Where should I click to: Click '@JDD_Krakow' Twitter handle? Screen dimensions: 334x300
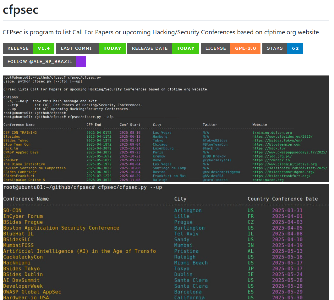[x=214, y=156]
